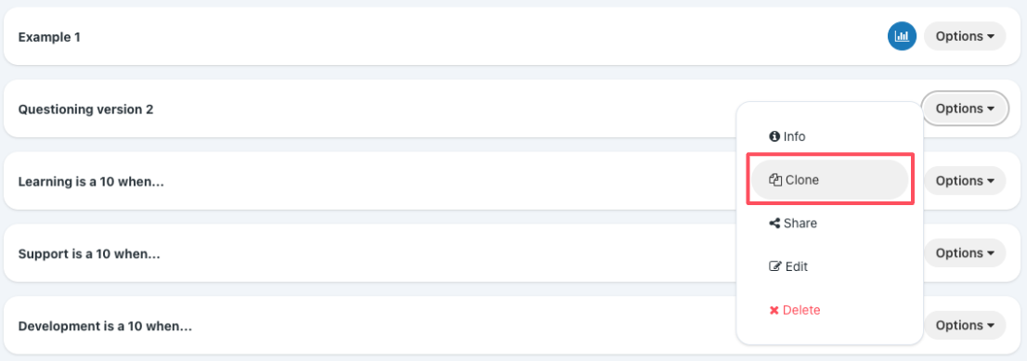Open Options for Development is a 10 when
1027x361 pixels.
click(965, 325)
